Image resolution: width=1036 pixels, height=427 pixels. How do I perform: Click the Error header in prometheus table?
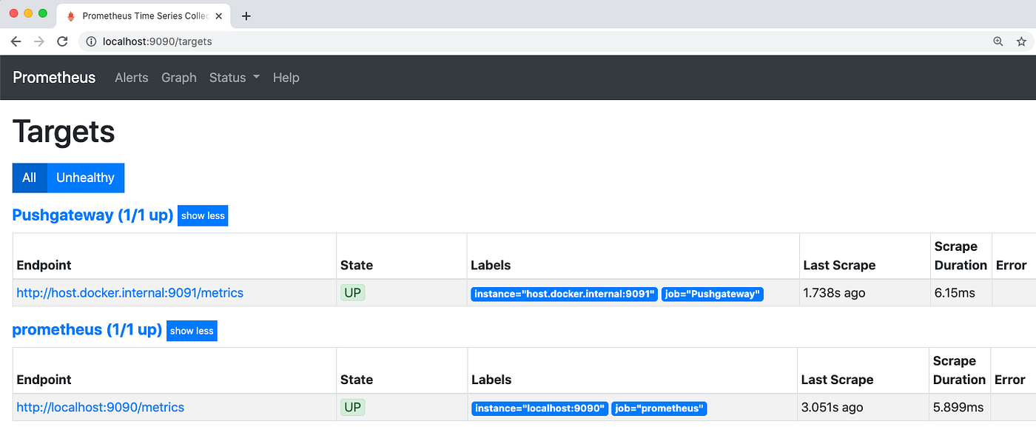[1009, 380]
